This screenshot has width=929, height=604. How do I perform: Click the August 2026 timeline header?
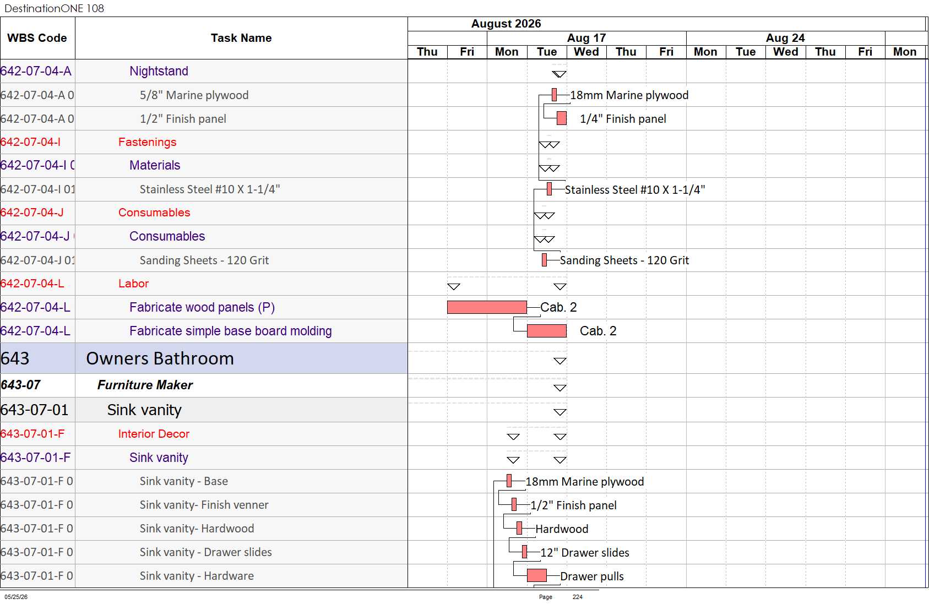point(506,24)
